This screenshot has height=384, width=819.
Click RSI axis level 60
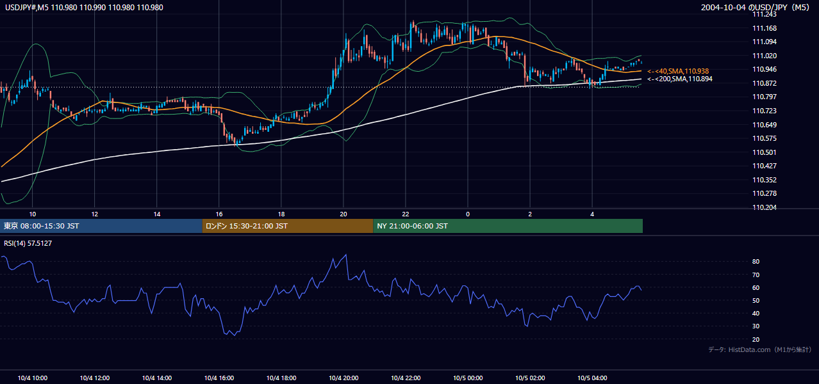(756, 287)
